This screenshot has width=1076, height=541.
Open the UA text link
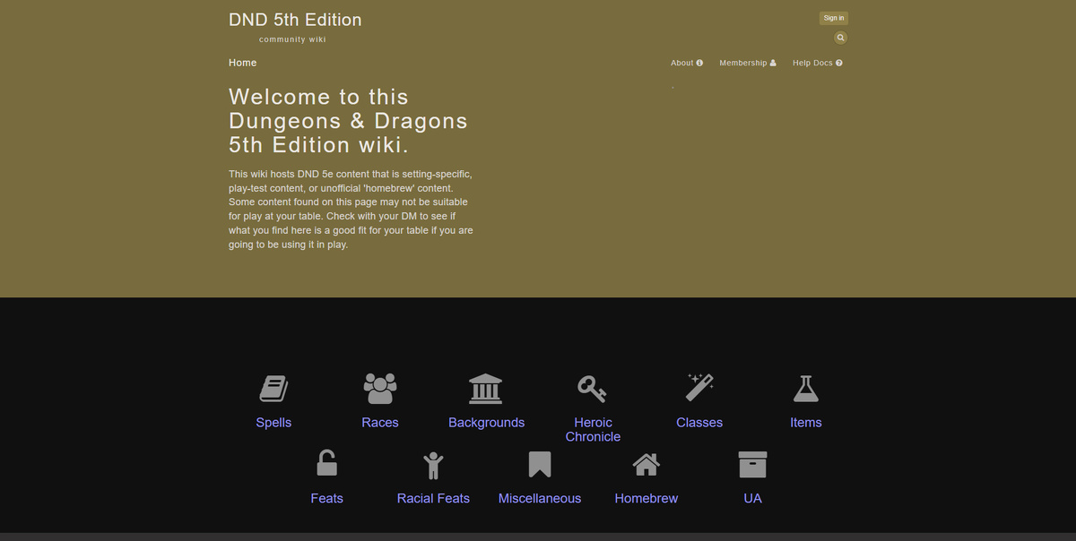(752, 499)
